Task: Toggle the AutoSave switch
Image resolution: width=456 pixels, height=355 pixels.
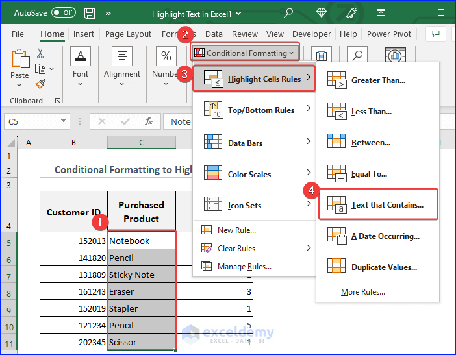Action: pos(63,12)
